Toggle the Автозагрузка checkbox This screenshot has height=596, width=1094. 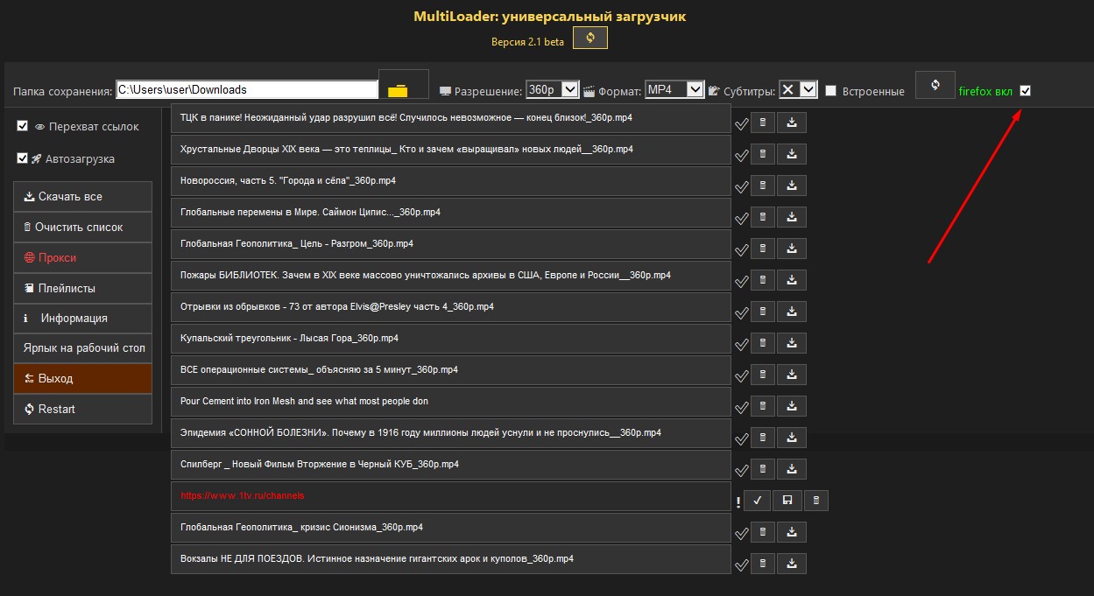[x=23, y=158]
